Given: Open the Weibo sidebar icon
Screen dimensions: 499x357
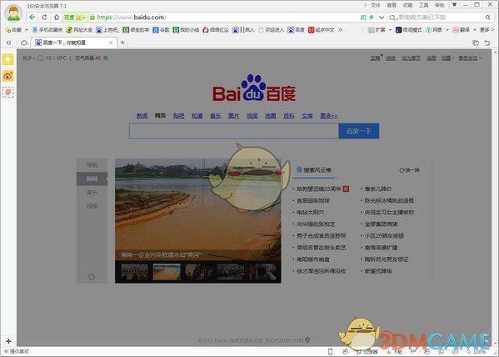Looking at the screenshot, I should pos(8,76).
